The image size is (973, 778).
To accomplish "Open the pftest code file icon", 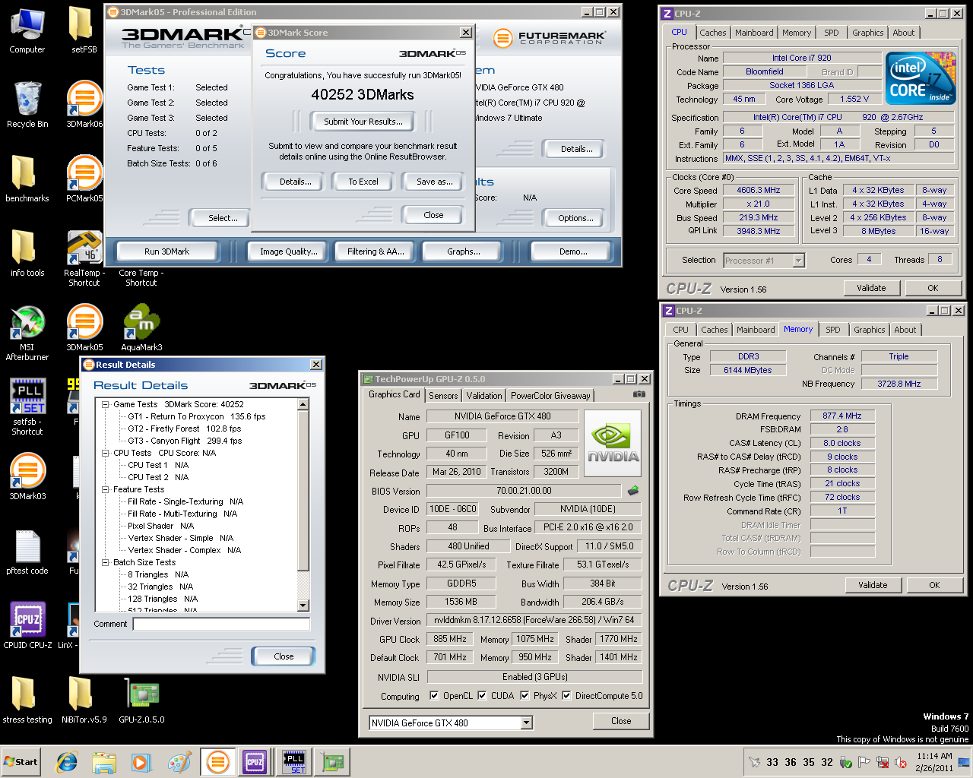I will 27,552.
